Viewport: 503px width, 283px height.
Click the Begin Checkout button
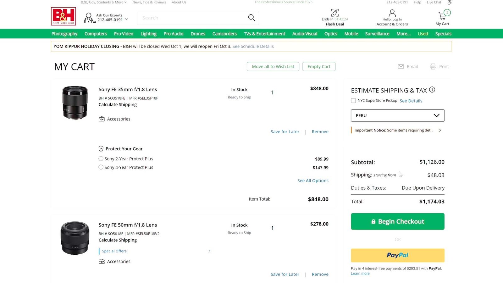[x=397, y=221]
